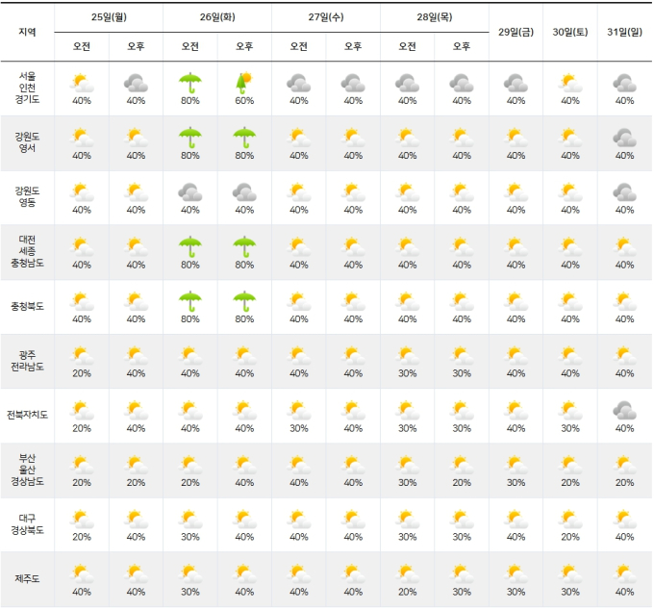
Task: Click the cloudy icon for 서울 on 25일 오후
Action: pos(136,83)
